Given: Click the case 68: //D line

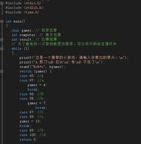Looking at the screenshot, I should click(x=31, y=130).
